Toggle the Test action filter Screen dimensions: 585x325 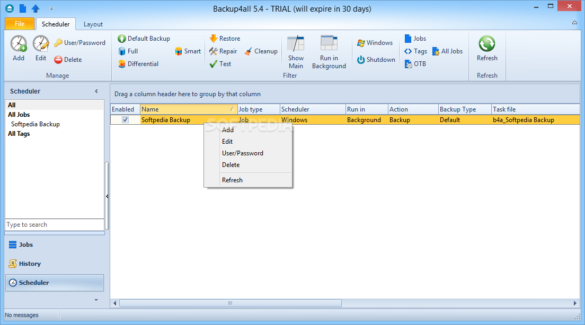(220, 63)
